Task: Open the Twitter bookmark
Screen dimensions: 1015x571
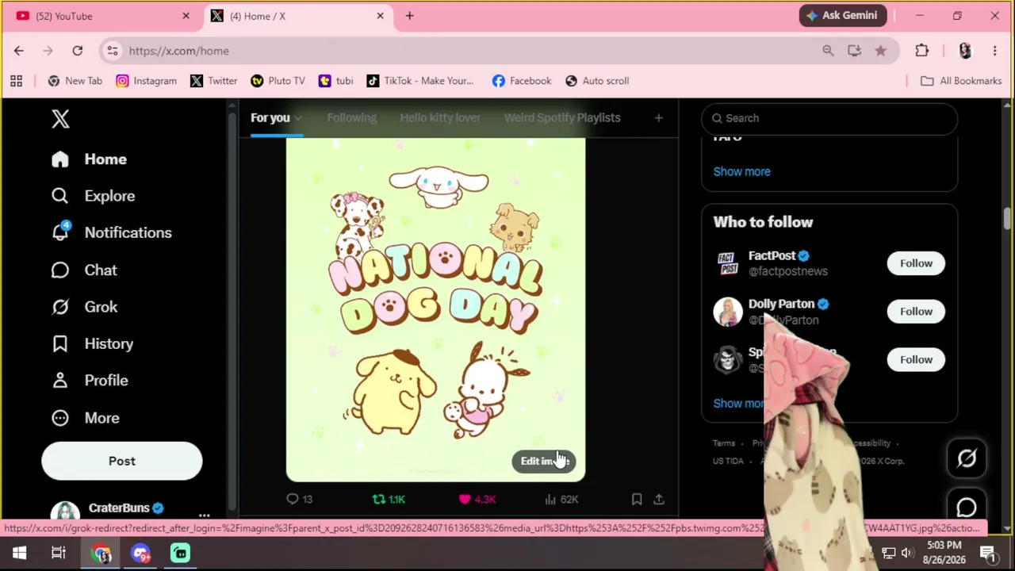Action: coord(214,81)
